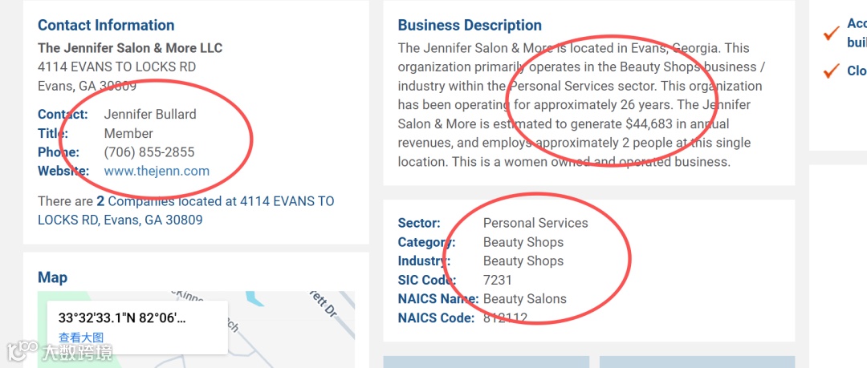
Task: Click the SIC Code value 7231
Action: (498, 280)
